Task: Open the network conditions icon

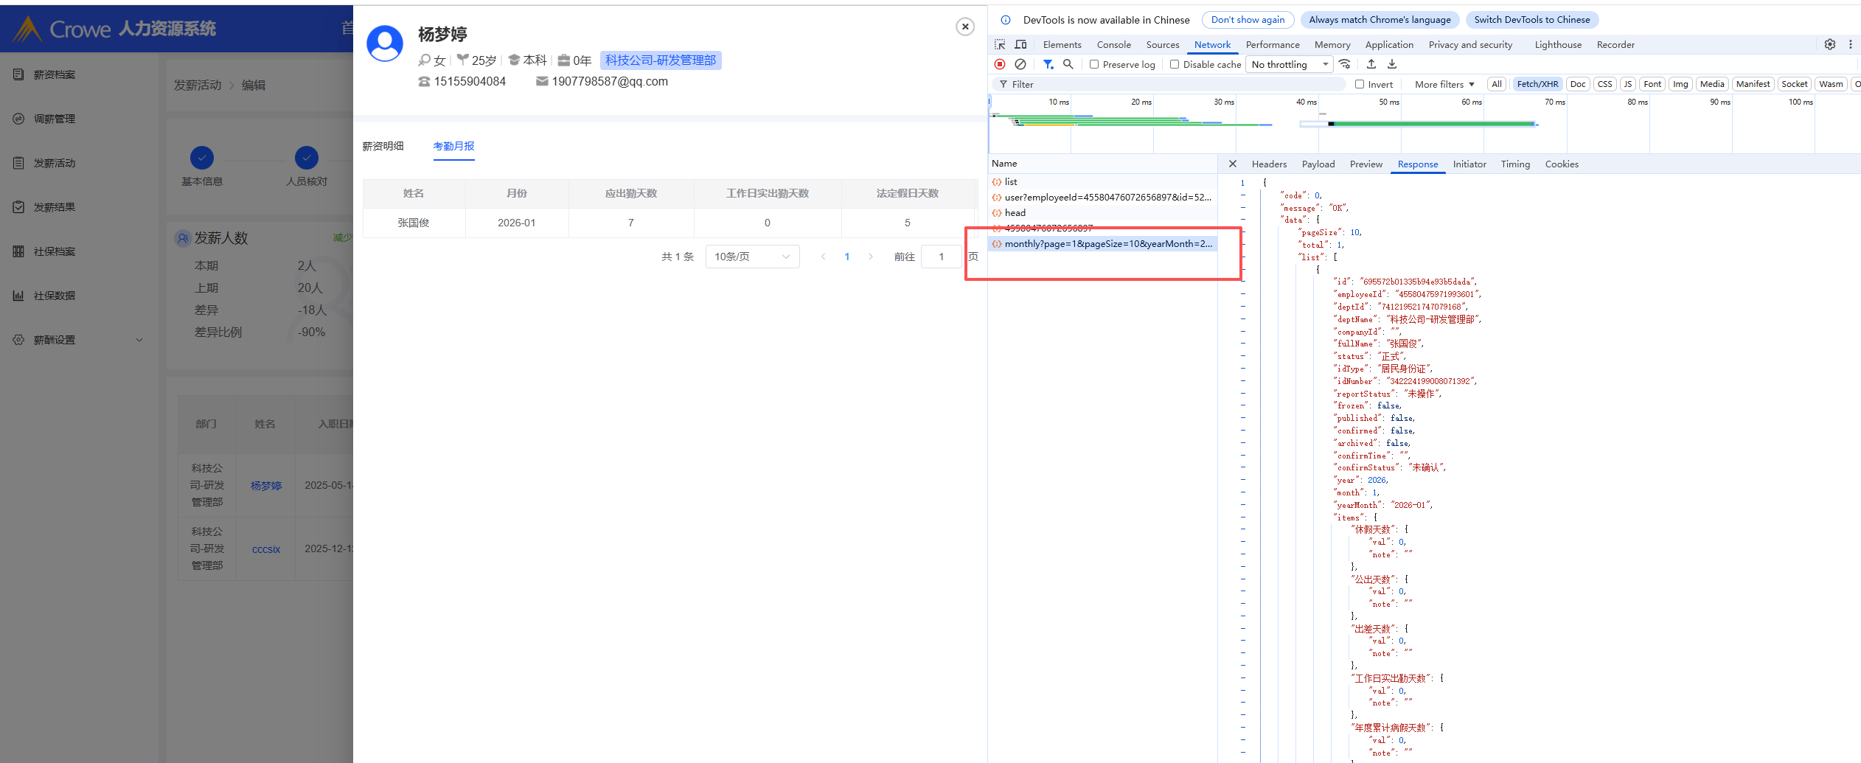Action: (1346, 65)
